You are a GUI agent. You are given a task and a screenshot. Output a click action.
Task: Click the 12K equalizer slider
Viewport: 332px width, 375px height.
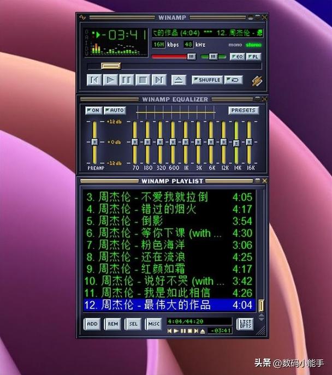tap(224, 142)
